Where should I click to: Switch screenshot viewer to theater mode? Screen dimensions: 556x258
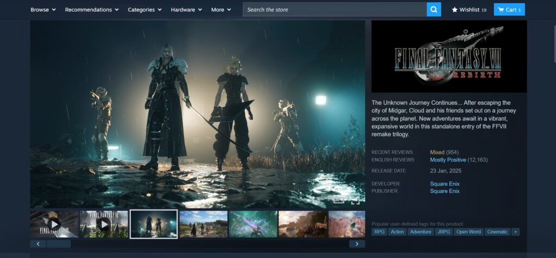[x=339, y=201]
